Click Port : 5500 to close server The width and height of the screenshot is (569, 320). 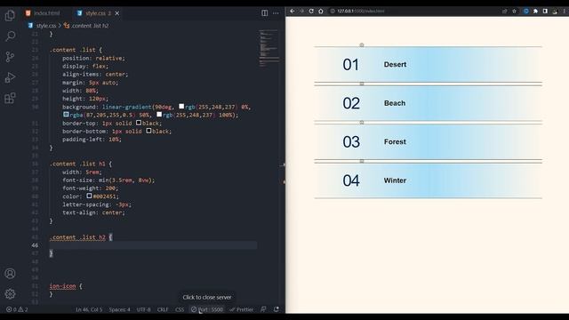pyautogui.click(x=207, y=309)
